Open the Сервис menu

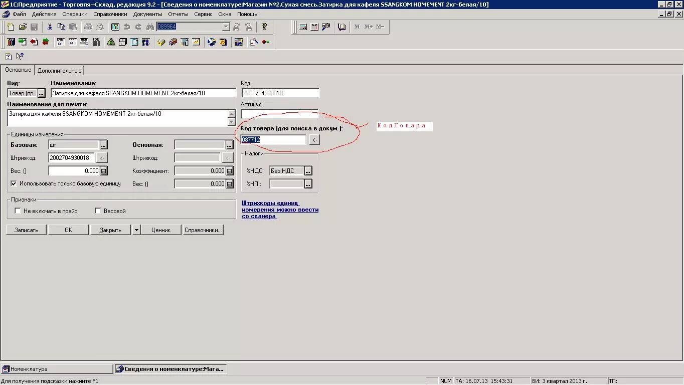pyautogui.click(x=203, y=14)
